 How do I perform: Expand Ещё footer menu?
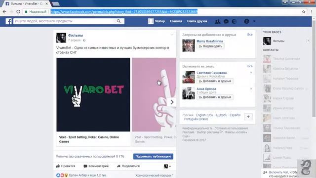(186, 136)
